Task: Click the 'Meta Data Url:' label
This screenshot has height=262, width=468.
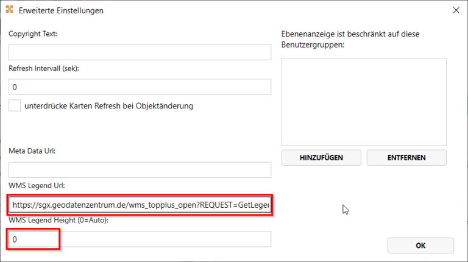Action: click(x=32, y=150)
